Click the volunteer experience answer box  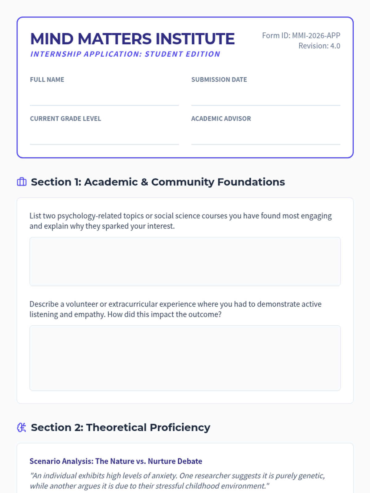(x=185, y=358)
